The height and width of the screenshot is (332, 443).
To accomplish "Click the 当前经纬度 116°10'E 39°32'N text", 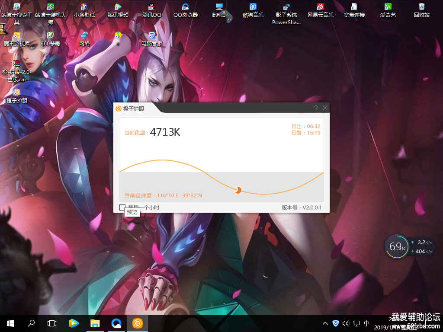I will click(x=163, y=195).
